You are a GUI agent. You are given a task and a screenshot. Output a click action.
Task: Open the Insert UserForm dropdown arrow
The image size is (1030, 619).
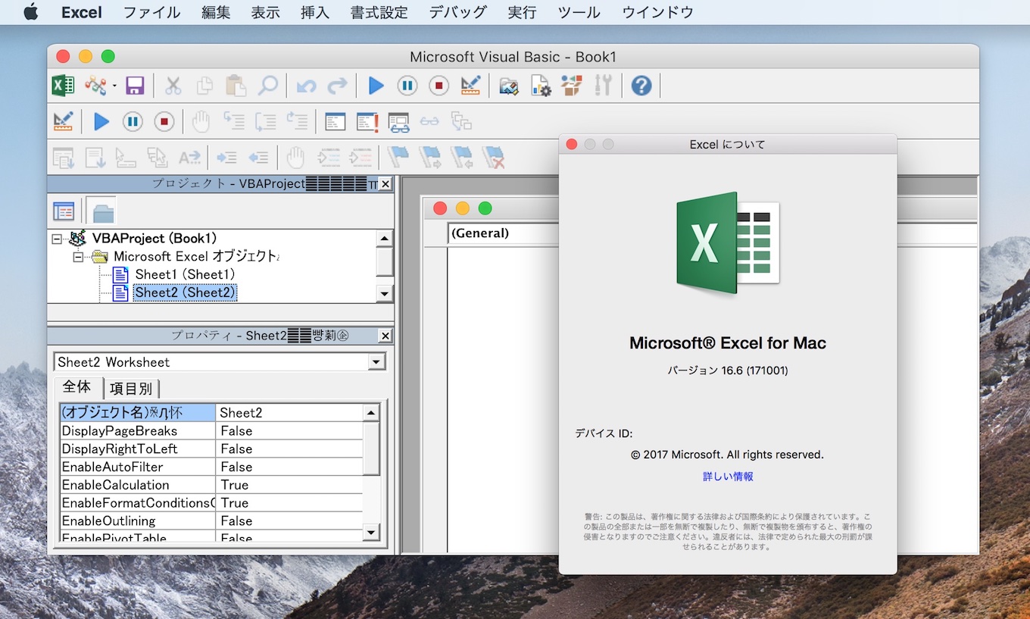[114, 86]
